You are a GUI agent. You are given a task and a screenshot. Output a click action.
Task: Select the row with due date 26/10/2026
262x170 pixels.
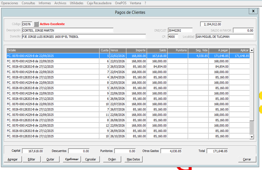(128, 136)
